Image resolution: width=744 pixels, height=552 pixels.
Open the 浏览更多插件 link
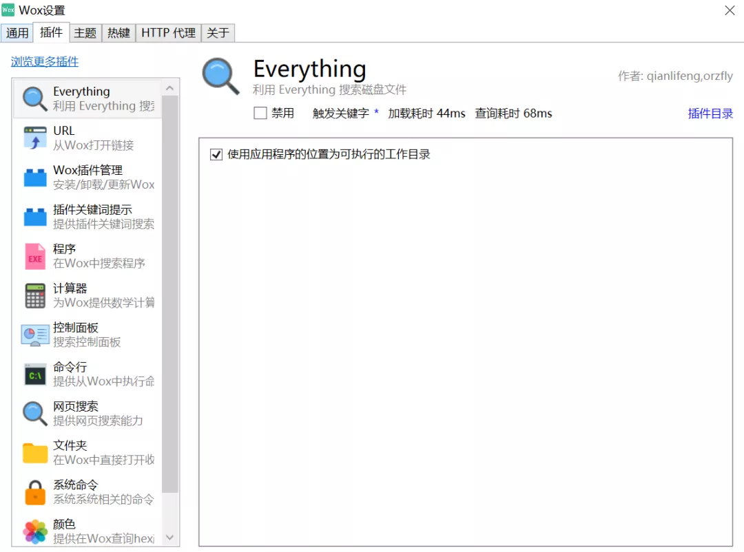45,62
